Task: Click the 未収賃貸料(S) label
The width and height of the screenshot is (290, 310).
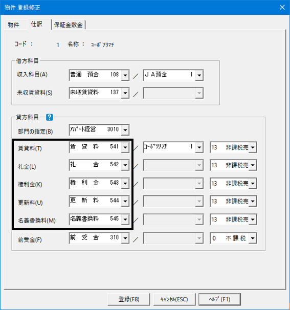Action: [x=35, y=93]
